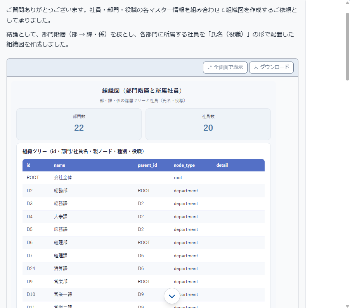Click the ROOT parent_id in 経理部 row
The width and height of the screenshot is (350, 308).
click(x=144, y=243)
